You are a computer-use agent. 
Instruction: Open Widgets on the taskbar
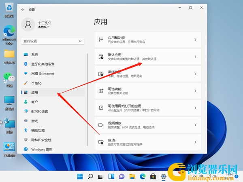[111, 176]
